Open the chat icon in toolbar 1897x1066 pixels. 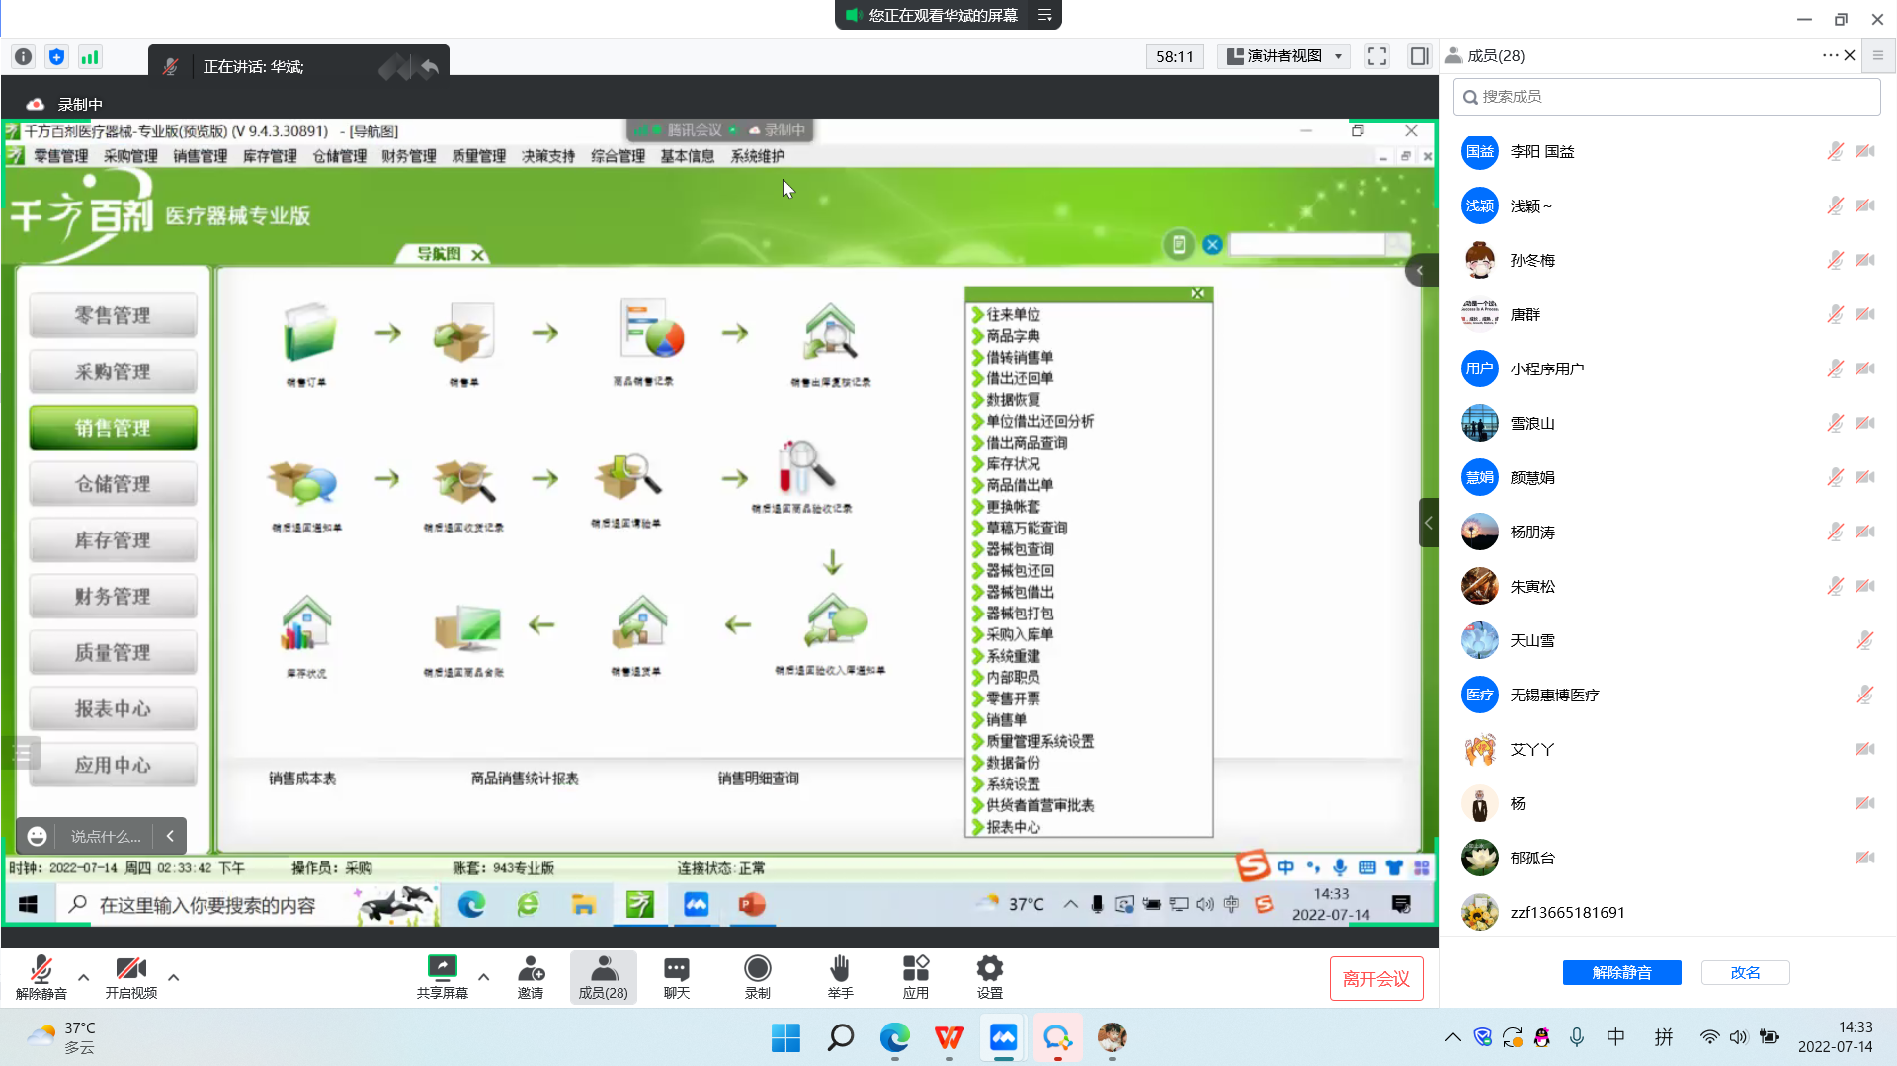677,977
